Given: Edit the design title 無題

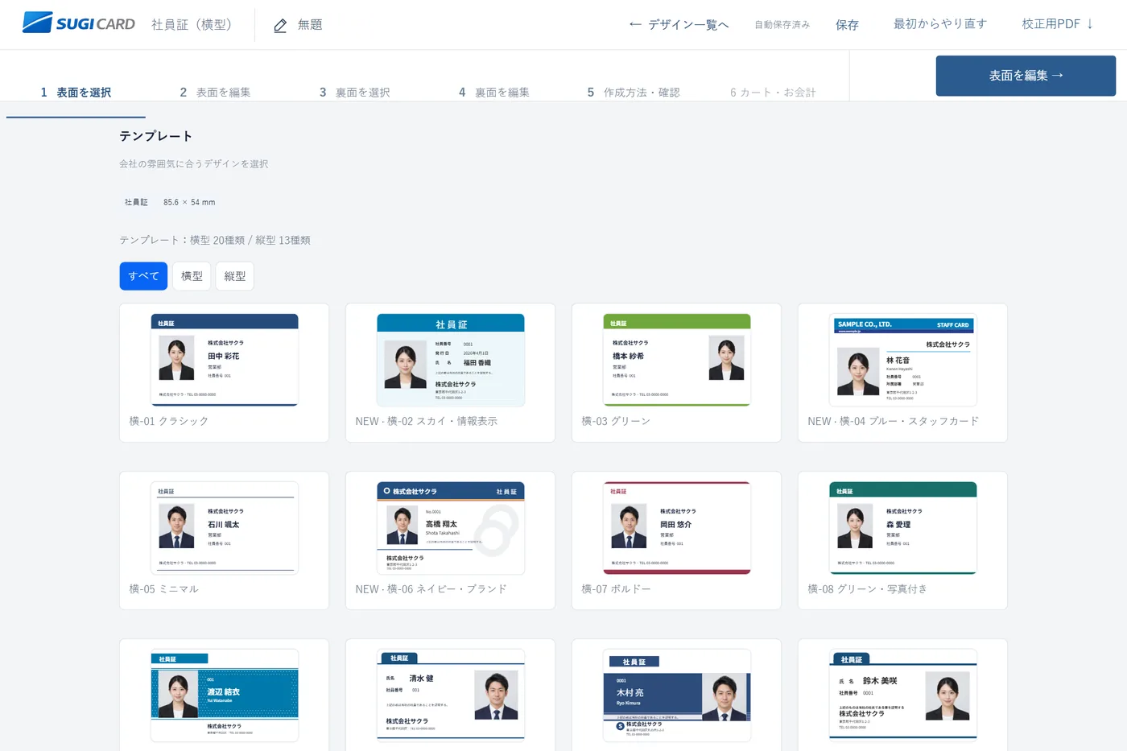Looking at the screenshot, I should click(x=310, y=25).
